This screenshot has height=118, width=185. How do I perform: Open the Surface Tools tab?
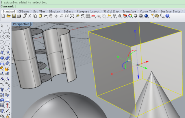170,12
